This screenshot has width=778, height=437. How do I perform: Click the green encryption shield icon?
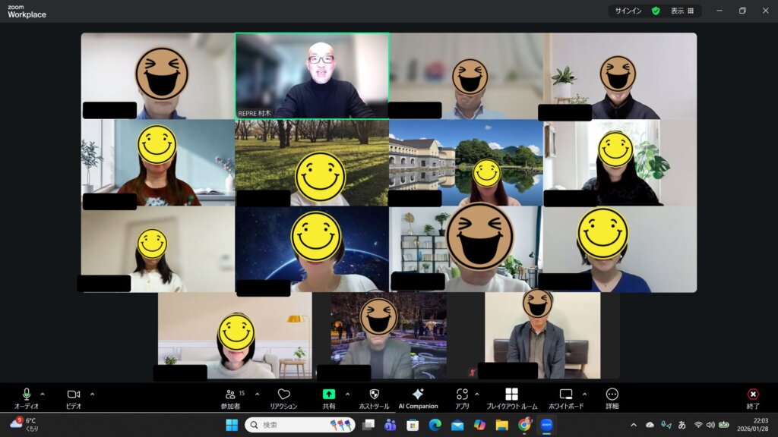pyautogui.click(x=656, y=11)
